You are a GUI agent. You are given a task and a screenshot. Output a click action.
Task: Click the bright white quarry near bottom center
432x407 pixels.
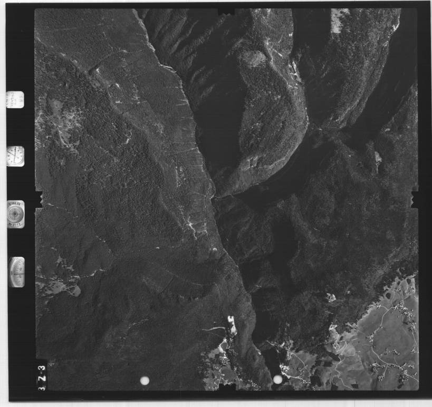(x=231, y=324)
